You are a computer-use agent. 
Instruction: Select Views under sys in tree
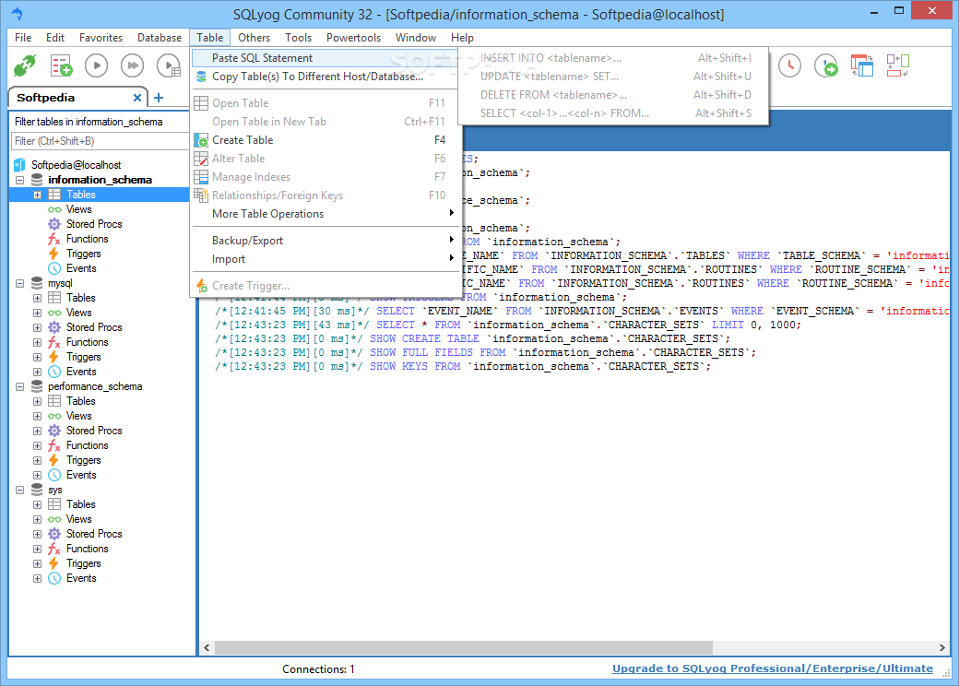(79, 519)
